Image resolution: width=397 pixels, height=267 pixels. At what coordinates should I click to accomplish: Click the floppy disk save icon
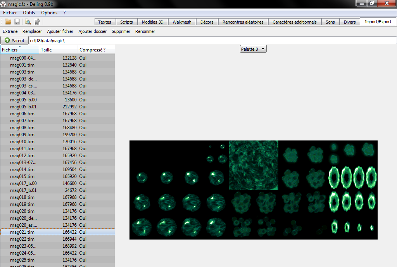coord(17,22)
